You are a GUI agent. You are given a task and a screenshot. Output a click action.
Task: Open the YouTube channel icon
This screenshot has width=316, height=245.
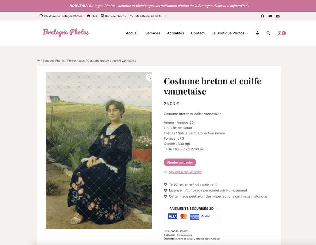[270, 16]
